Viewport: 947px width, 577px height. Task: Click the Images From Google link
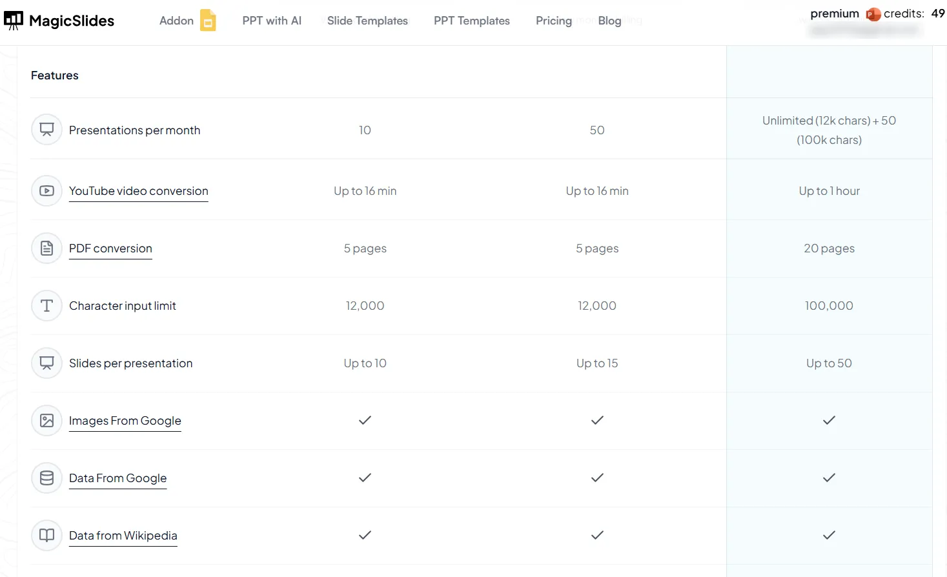pyautogui.click(x=125, y=421)
